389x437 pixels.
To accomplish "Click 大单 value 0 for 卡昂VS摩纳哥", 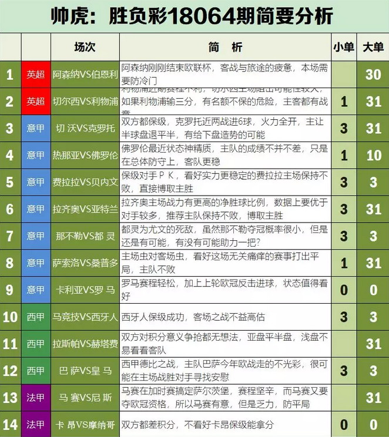I will click(x=373, y=425).
